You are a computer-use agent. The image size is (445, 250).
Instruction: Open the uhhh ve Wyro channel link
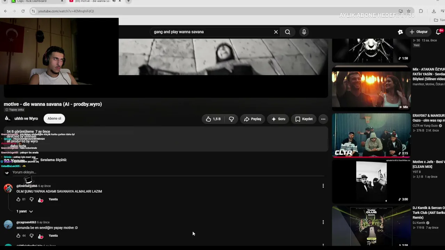pos(26,118)
